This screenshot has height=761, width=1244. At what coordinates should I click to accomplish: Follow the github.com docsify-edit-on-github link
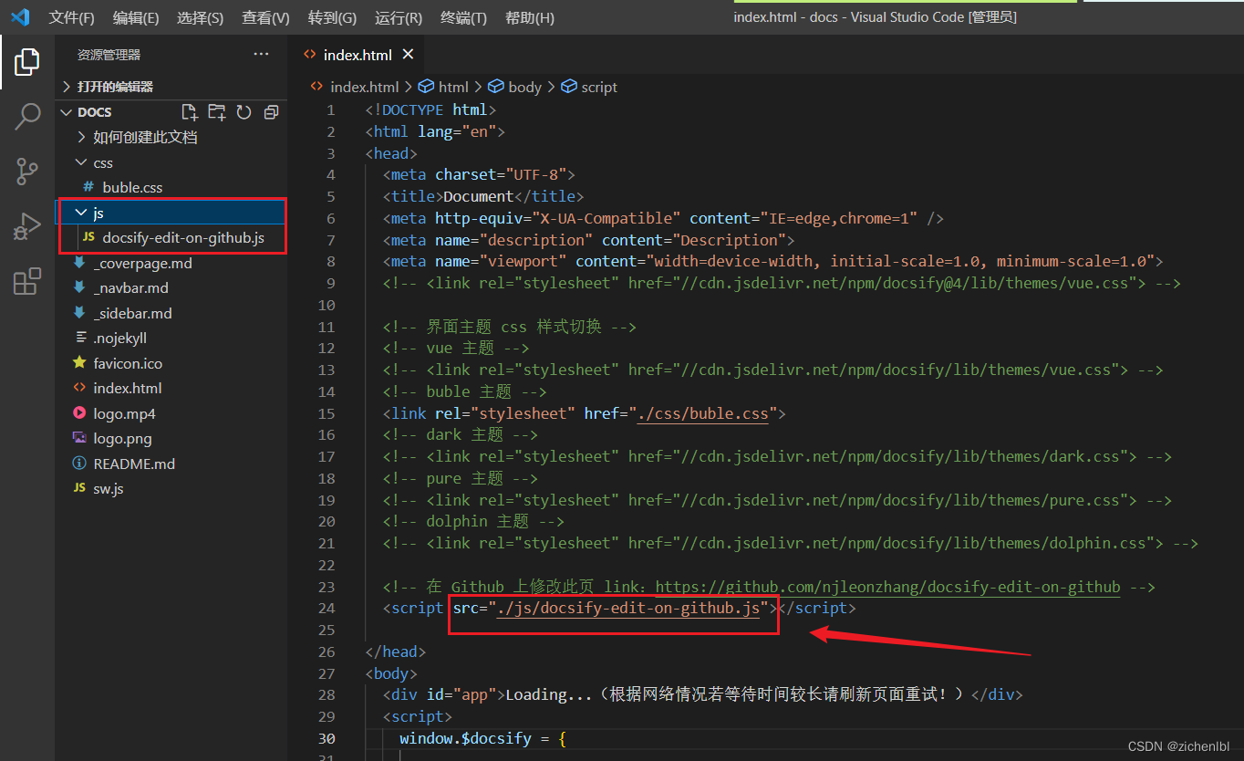(887, 587)
